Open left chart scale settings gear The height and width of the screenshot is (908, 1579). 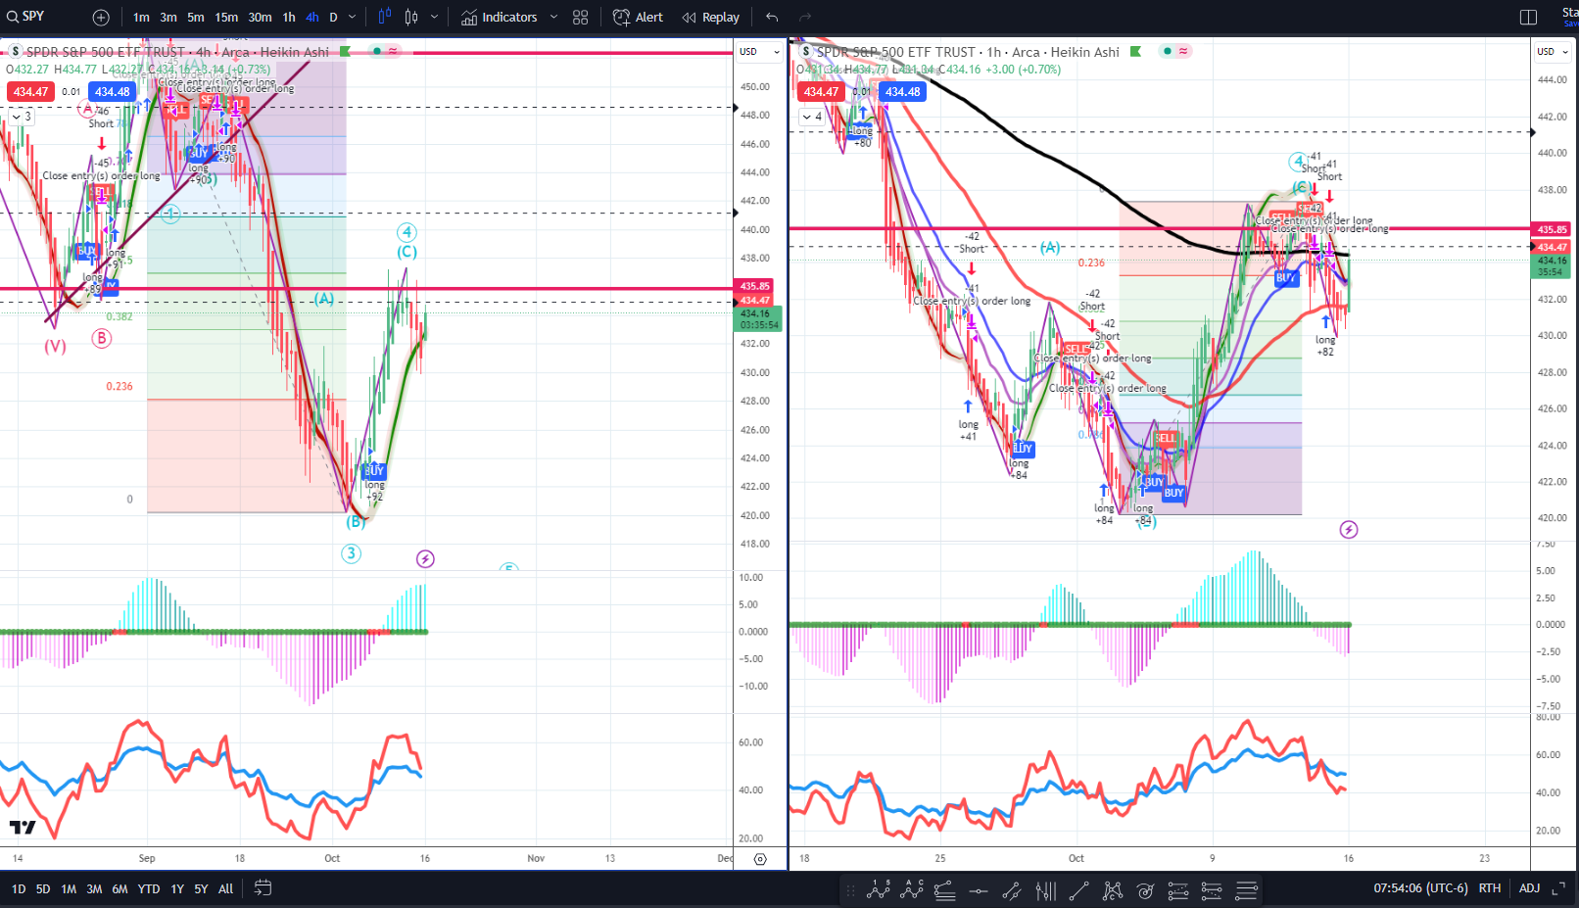[x=760, y=858]
